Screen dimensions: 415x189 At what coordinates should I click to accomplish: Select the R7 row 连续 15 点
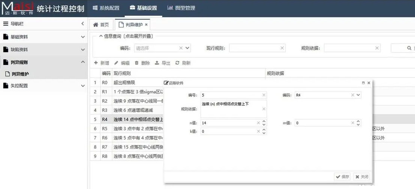click(127, 147)
